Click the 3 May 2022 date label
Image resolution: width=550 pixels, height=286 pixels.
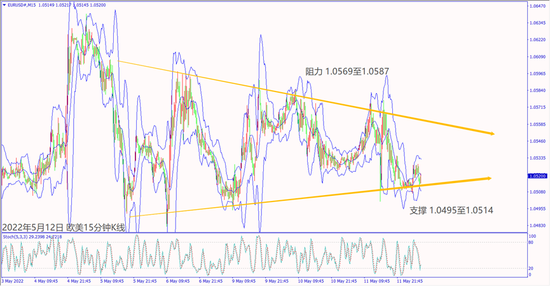pyautogui.click(x=13, y=280)
